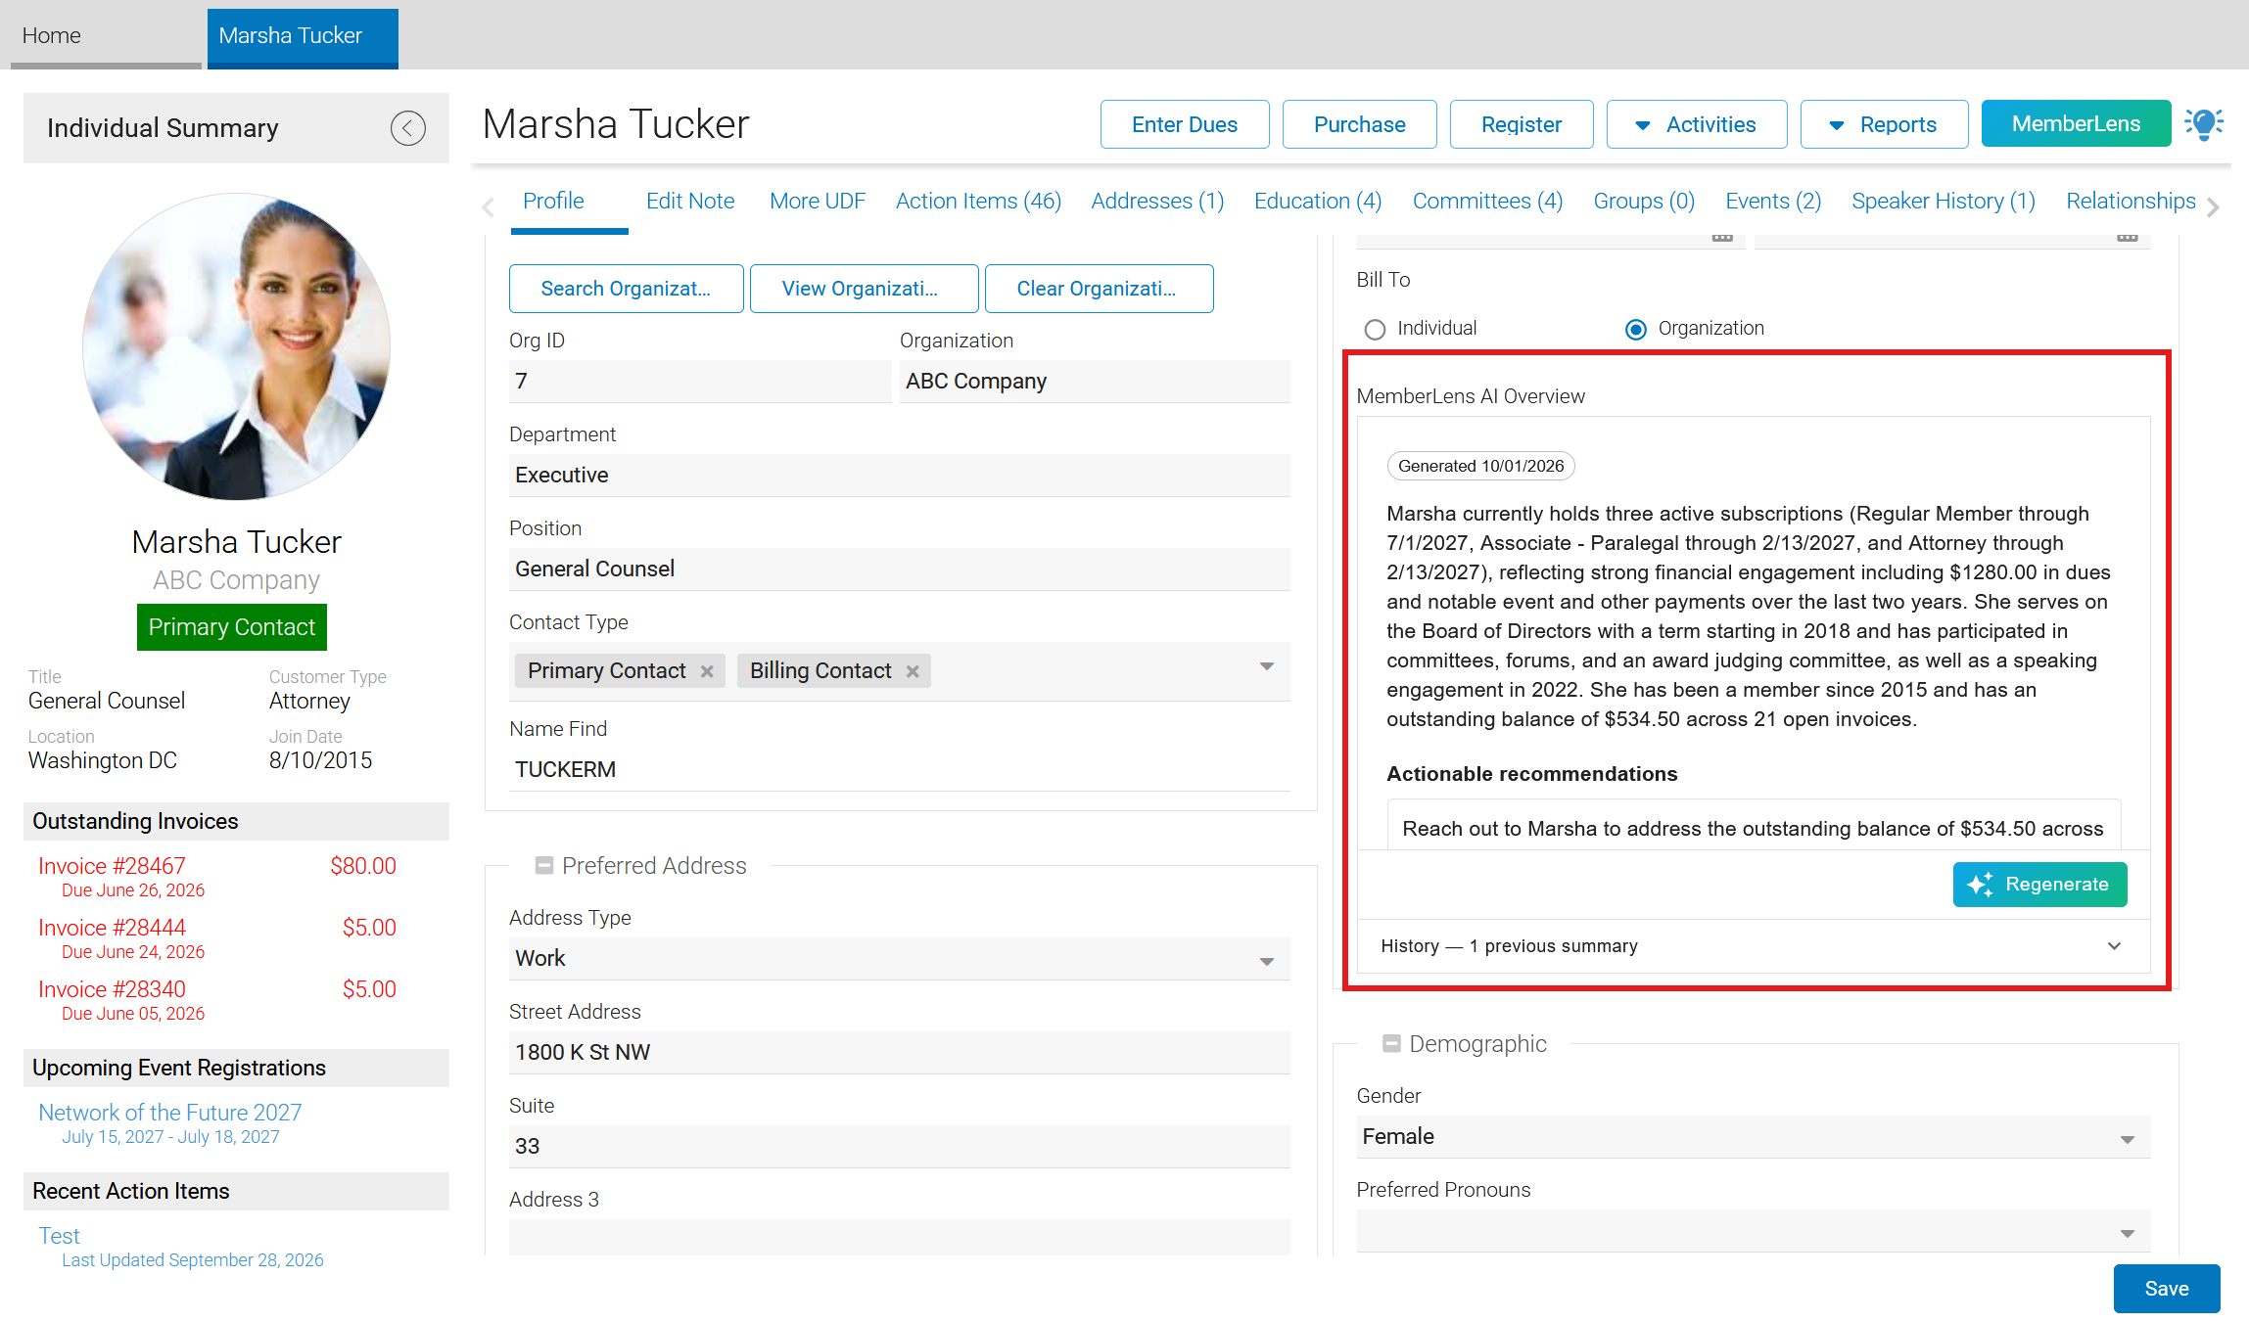Image resolution: width=2249 pixels, height=1322 pixels.
Task: Open Network of the Future 2027 link
Action: tap(169, 1113)
